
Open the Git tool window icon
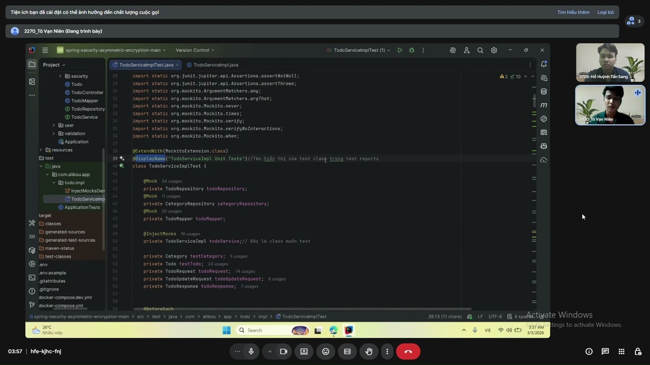32,304
